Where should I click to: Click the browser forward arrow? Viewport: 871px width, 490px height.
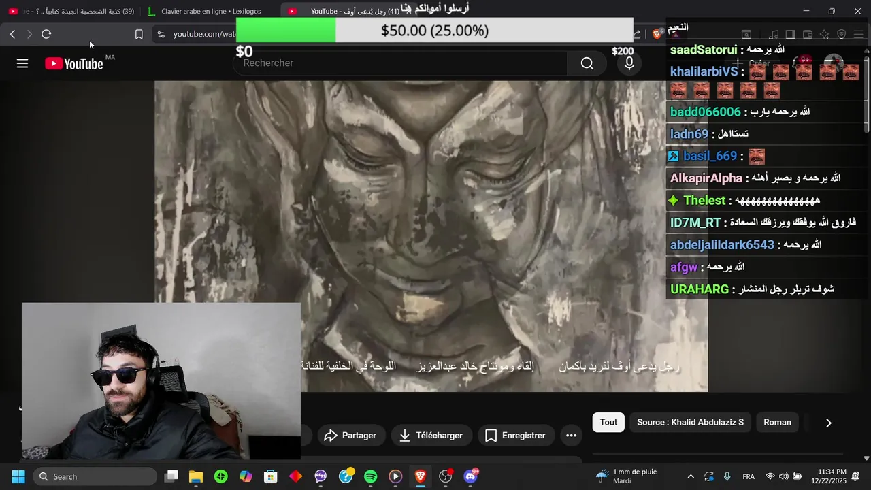click(29, 34)
